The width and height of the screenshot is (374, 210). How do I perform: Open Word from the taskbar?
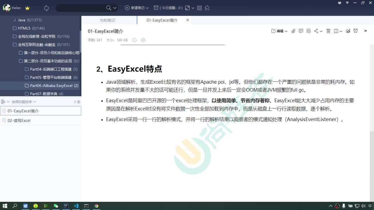pos(25,206)
